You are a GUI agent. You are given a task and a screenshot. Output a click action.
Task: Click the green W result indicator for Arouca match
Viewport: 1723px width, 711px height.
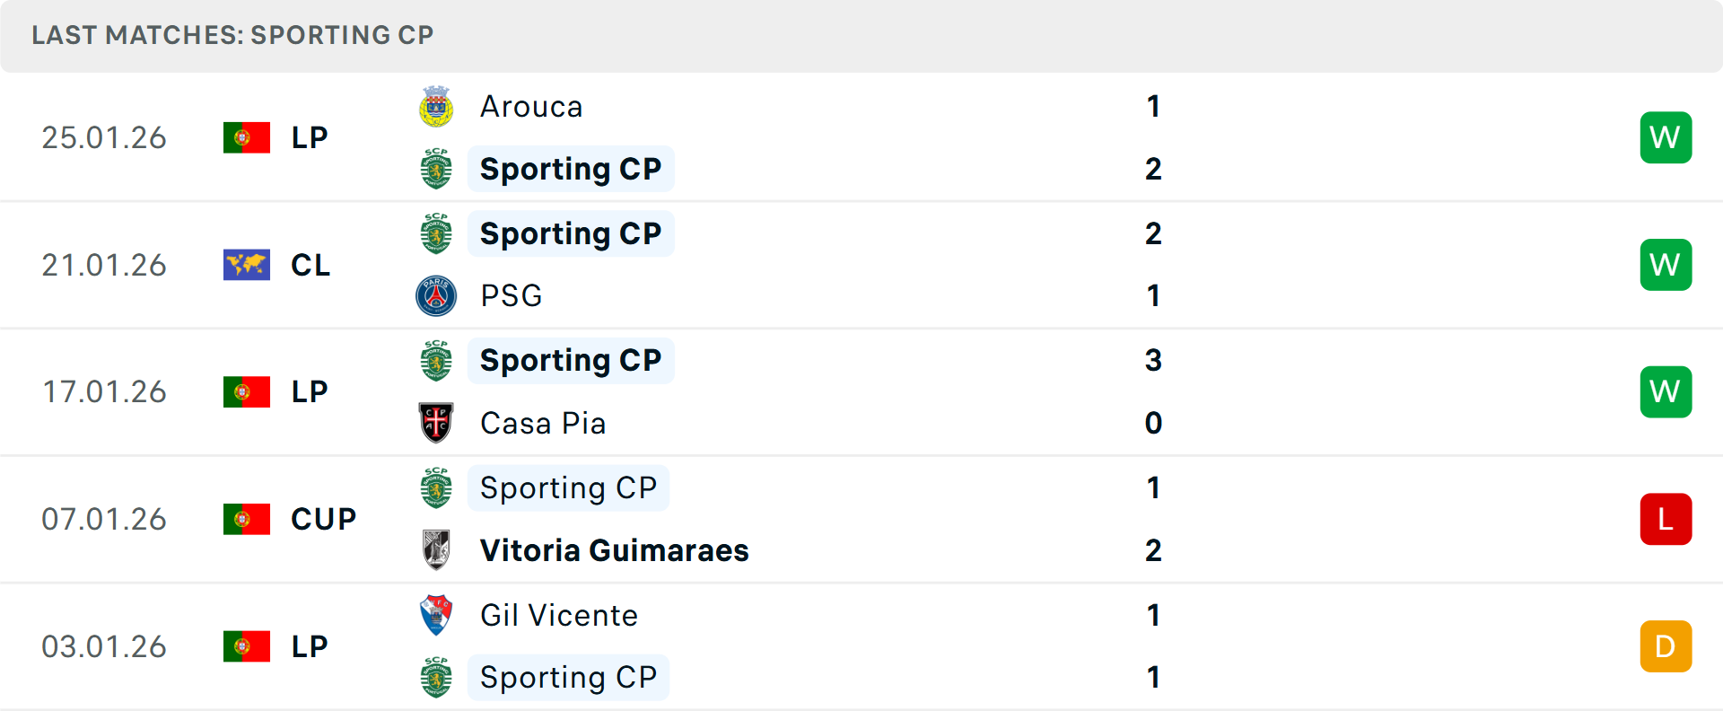pyautogui.click(x=1666, y=136)
